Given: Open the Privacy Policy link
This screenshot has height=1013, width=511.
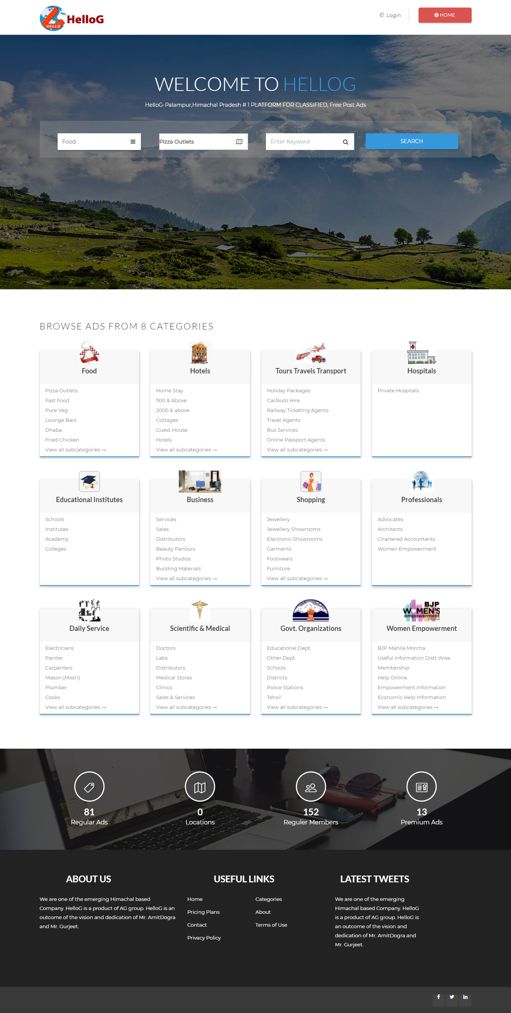Looking at the screenshot, I should tap(204, 938).
